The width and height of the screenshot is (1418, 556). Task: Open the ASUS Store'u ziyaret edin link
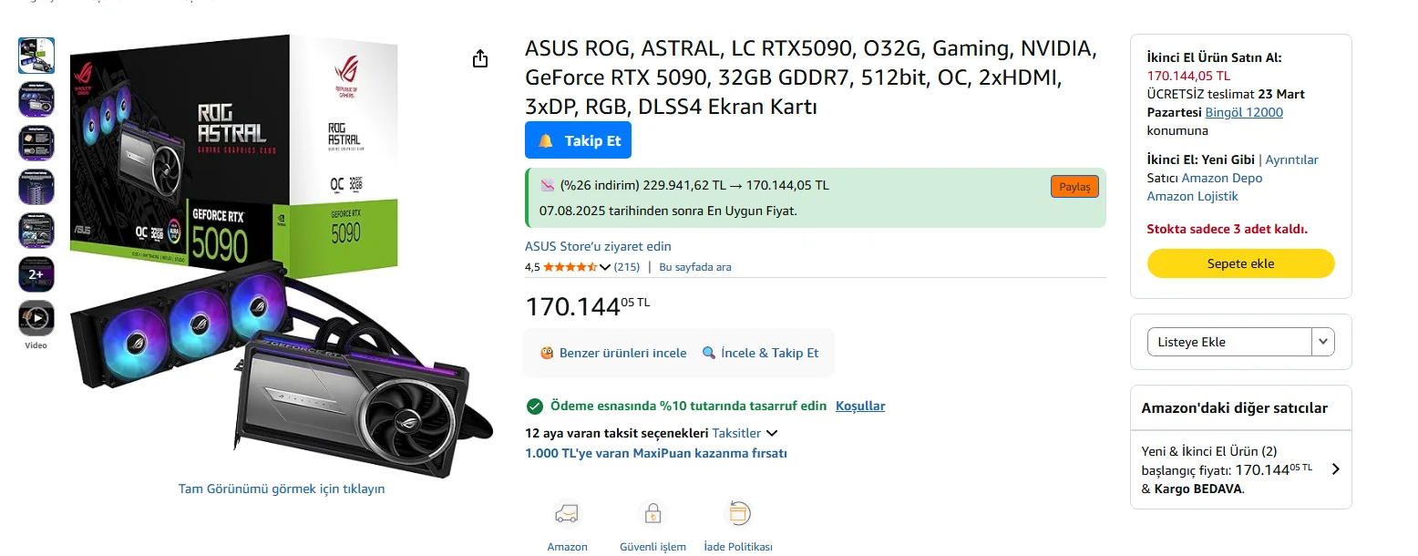[x=598, y=246]
